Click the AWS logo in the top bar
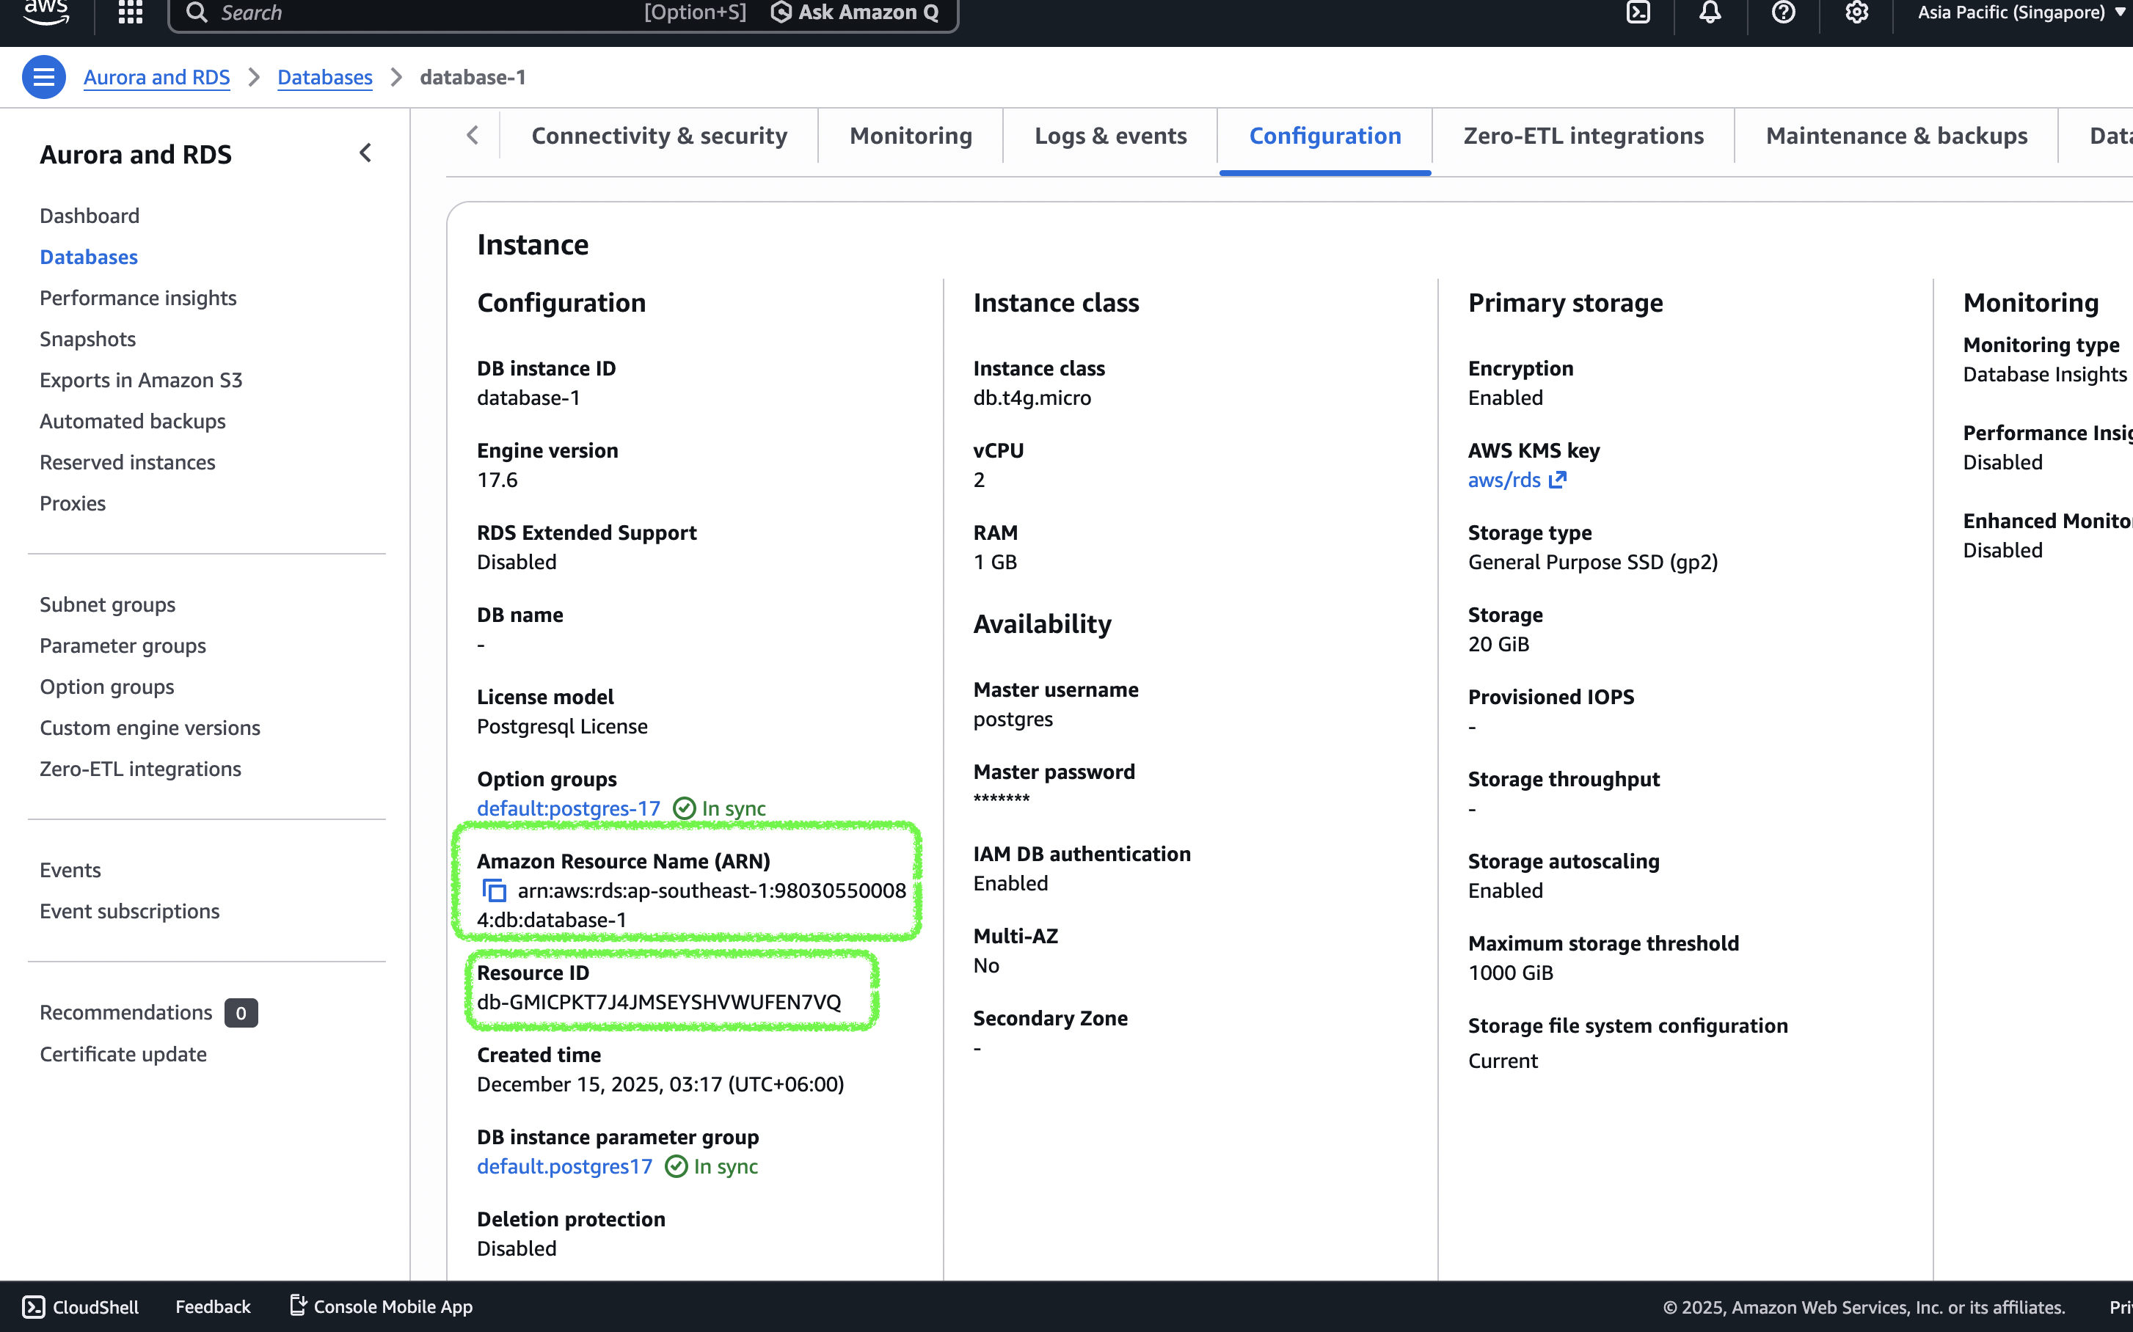 (45, 12)
